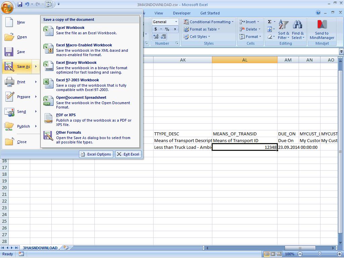Click the Excel Macro-Enabled Workbook icon
344x258 pixels.
tap(48, 48)
